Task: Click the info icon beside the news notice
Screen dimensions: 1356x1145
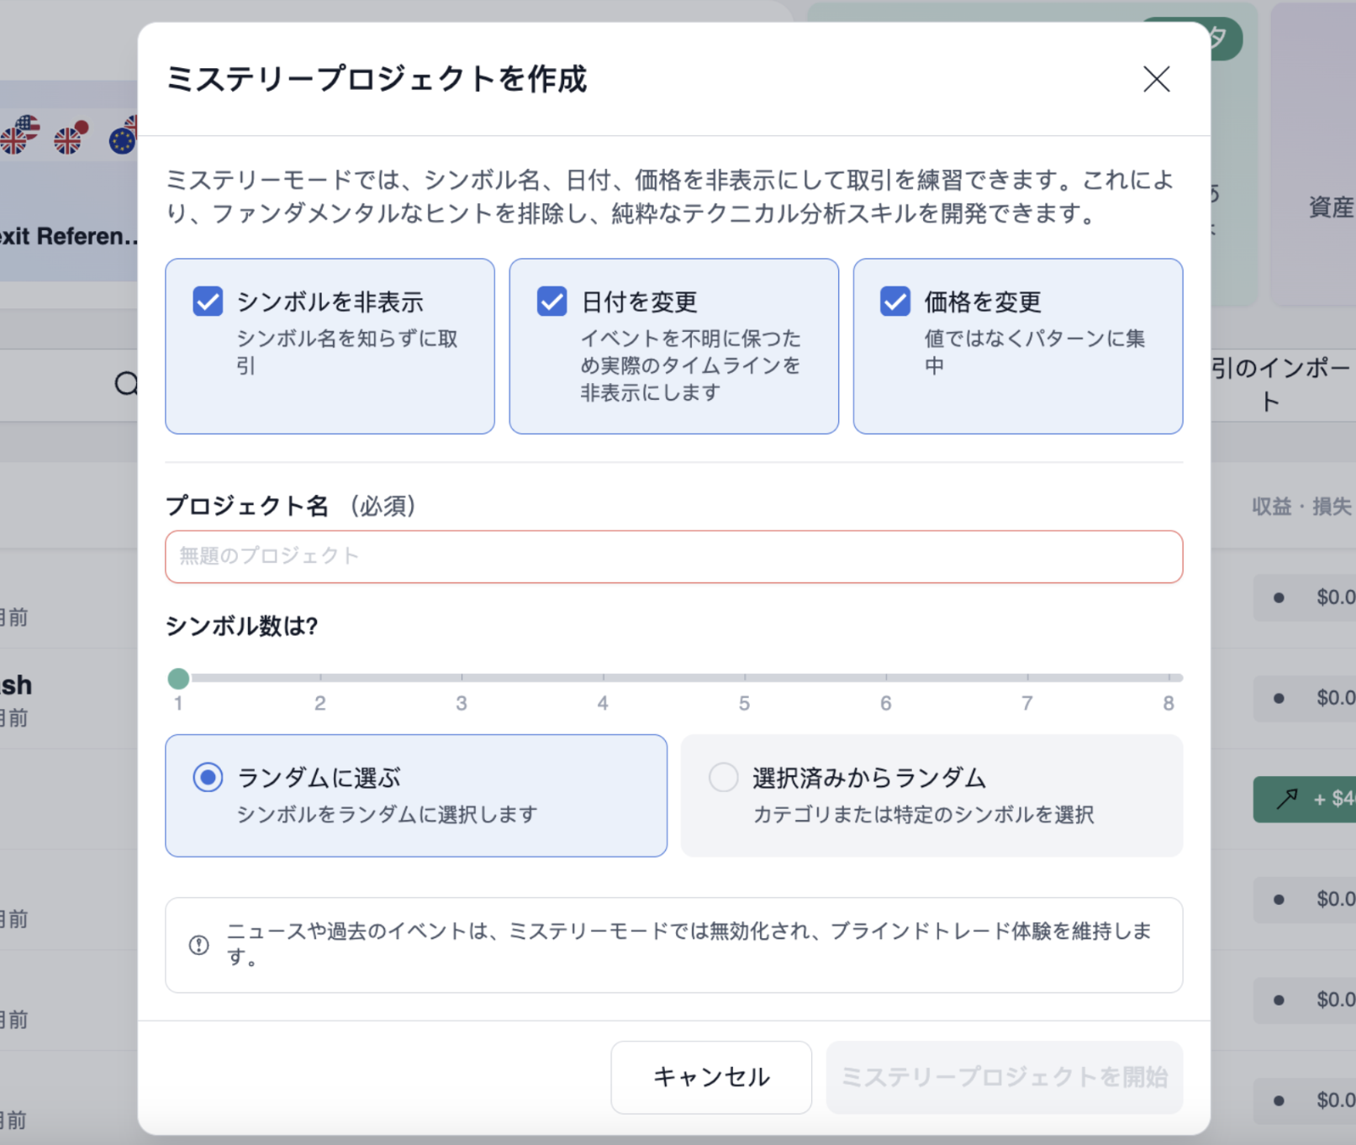Action: pos(199,945)
